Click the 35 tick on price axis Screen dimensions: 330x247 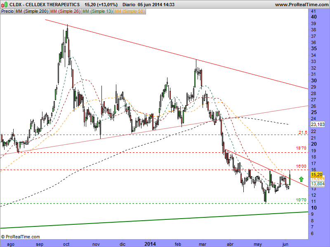click(x=314, y=49)
